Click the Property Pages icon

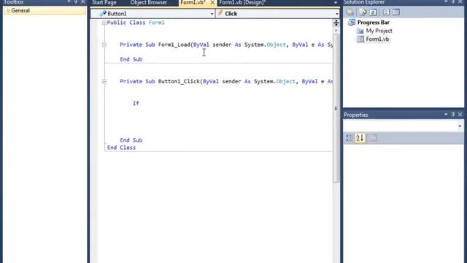pyautogui.click(x=373, y=138)
